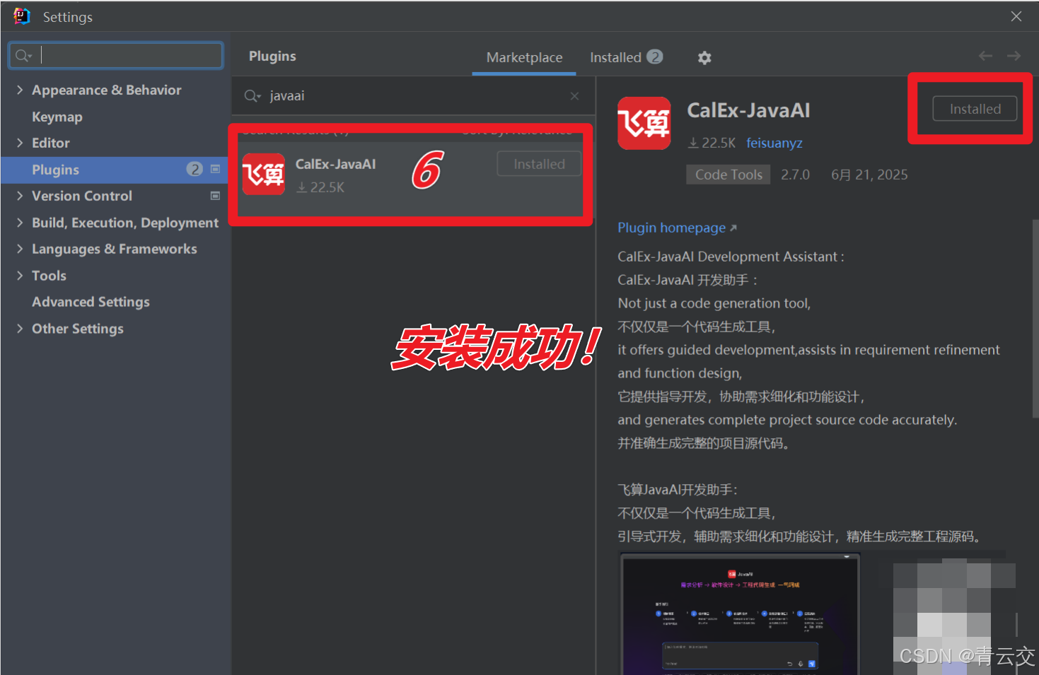
Task: Click the CalEx-JavaAI title in details panel
Action: 748,110
